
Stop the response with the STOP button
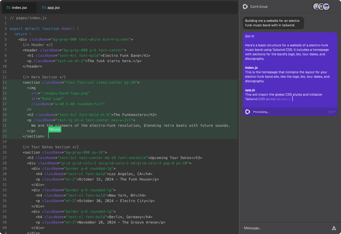tap(331, 112)
